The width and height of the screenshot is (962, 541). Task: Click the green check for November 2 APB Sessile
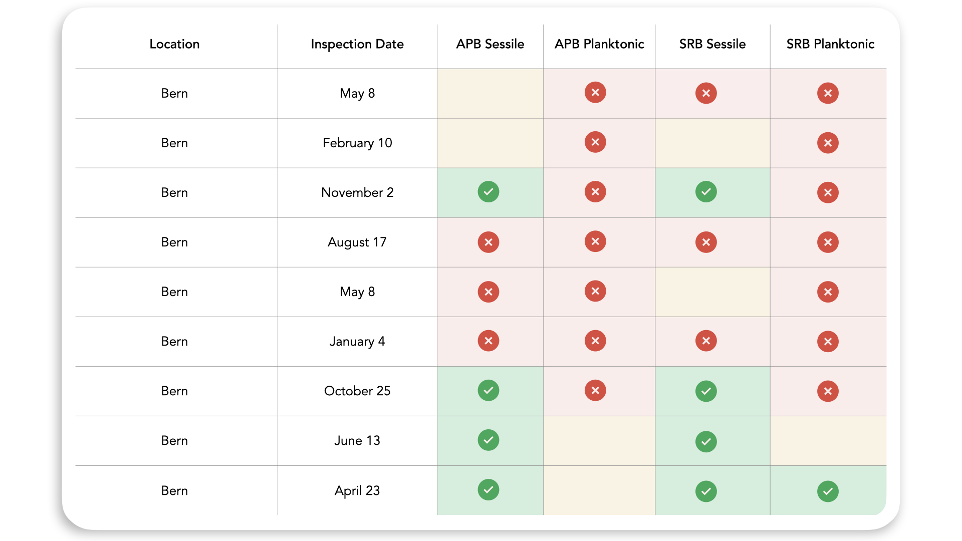(x=488, y=192)
